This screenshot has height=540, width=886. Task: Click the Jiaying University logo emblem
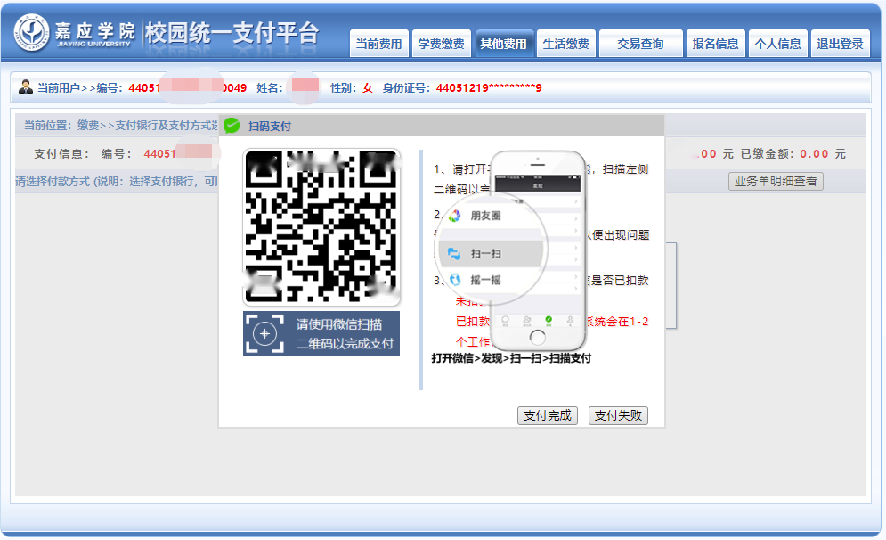(32, 34)
